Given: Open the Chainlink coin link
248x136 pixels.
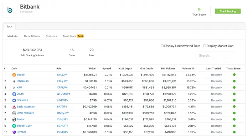Looking at the screenshot, I should click(x=22, y=100).
